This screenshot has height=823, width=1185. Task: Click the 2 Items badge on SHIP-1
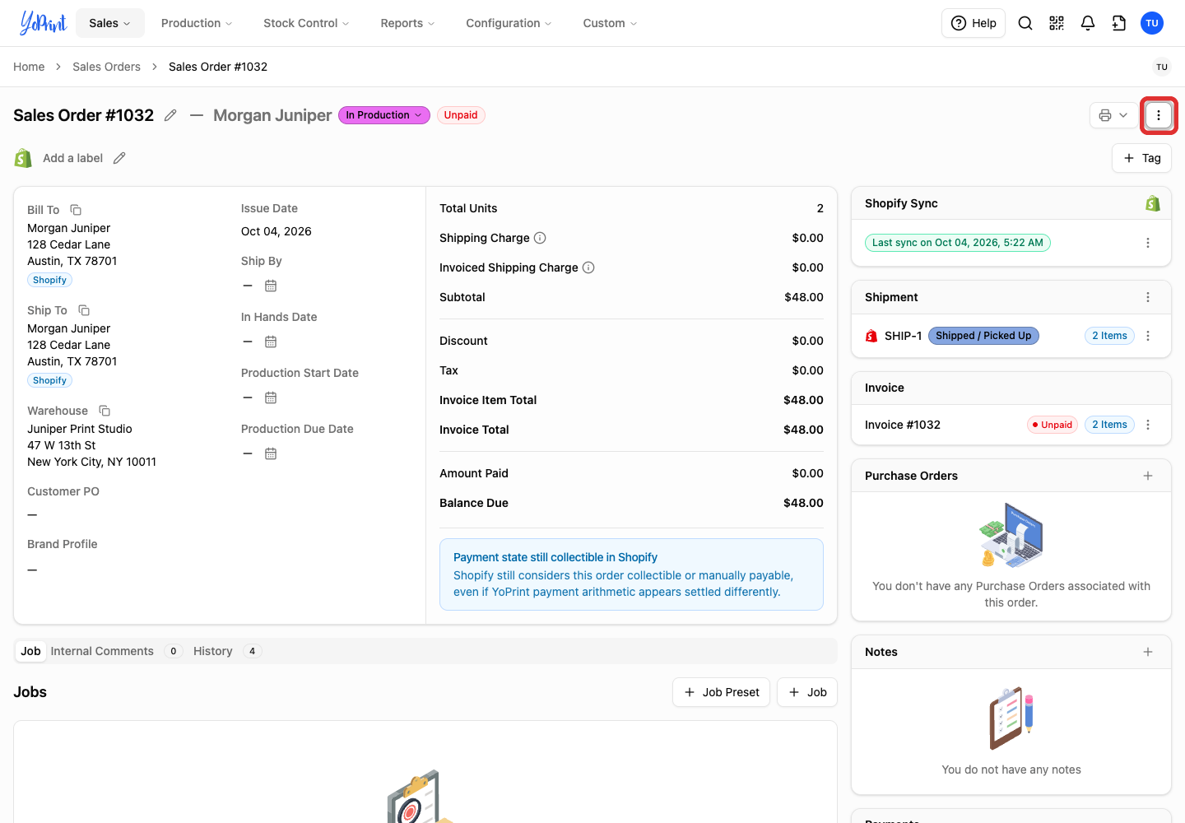(x=1109, y=336)
